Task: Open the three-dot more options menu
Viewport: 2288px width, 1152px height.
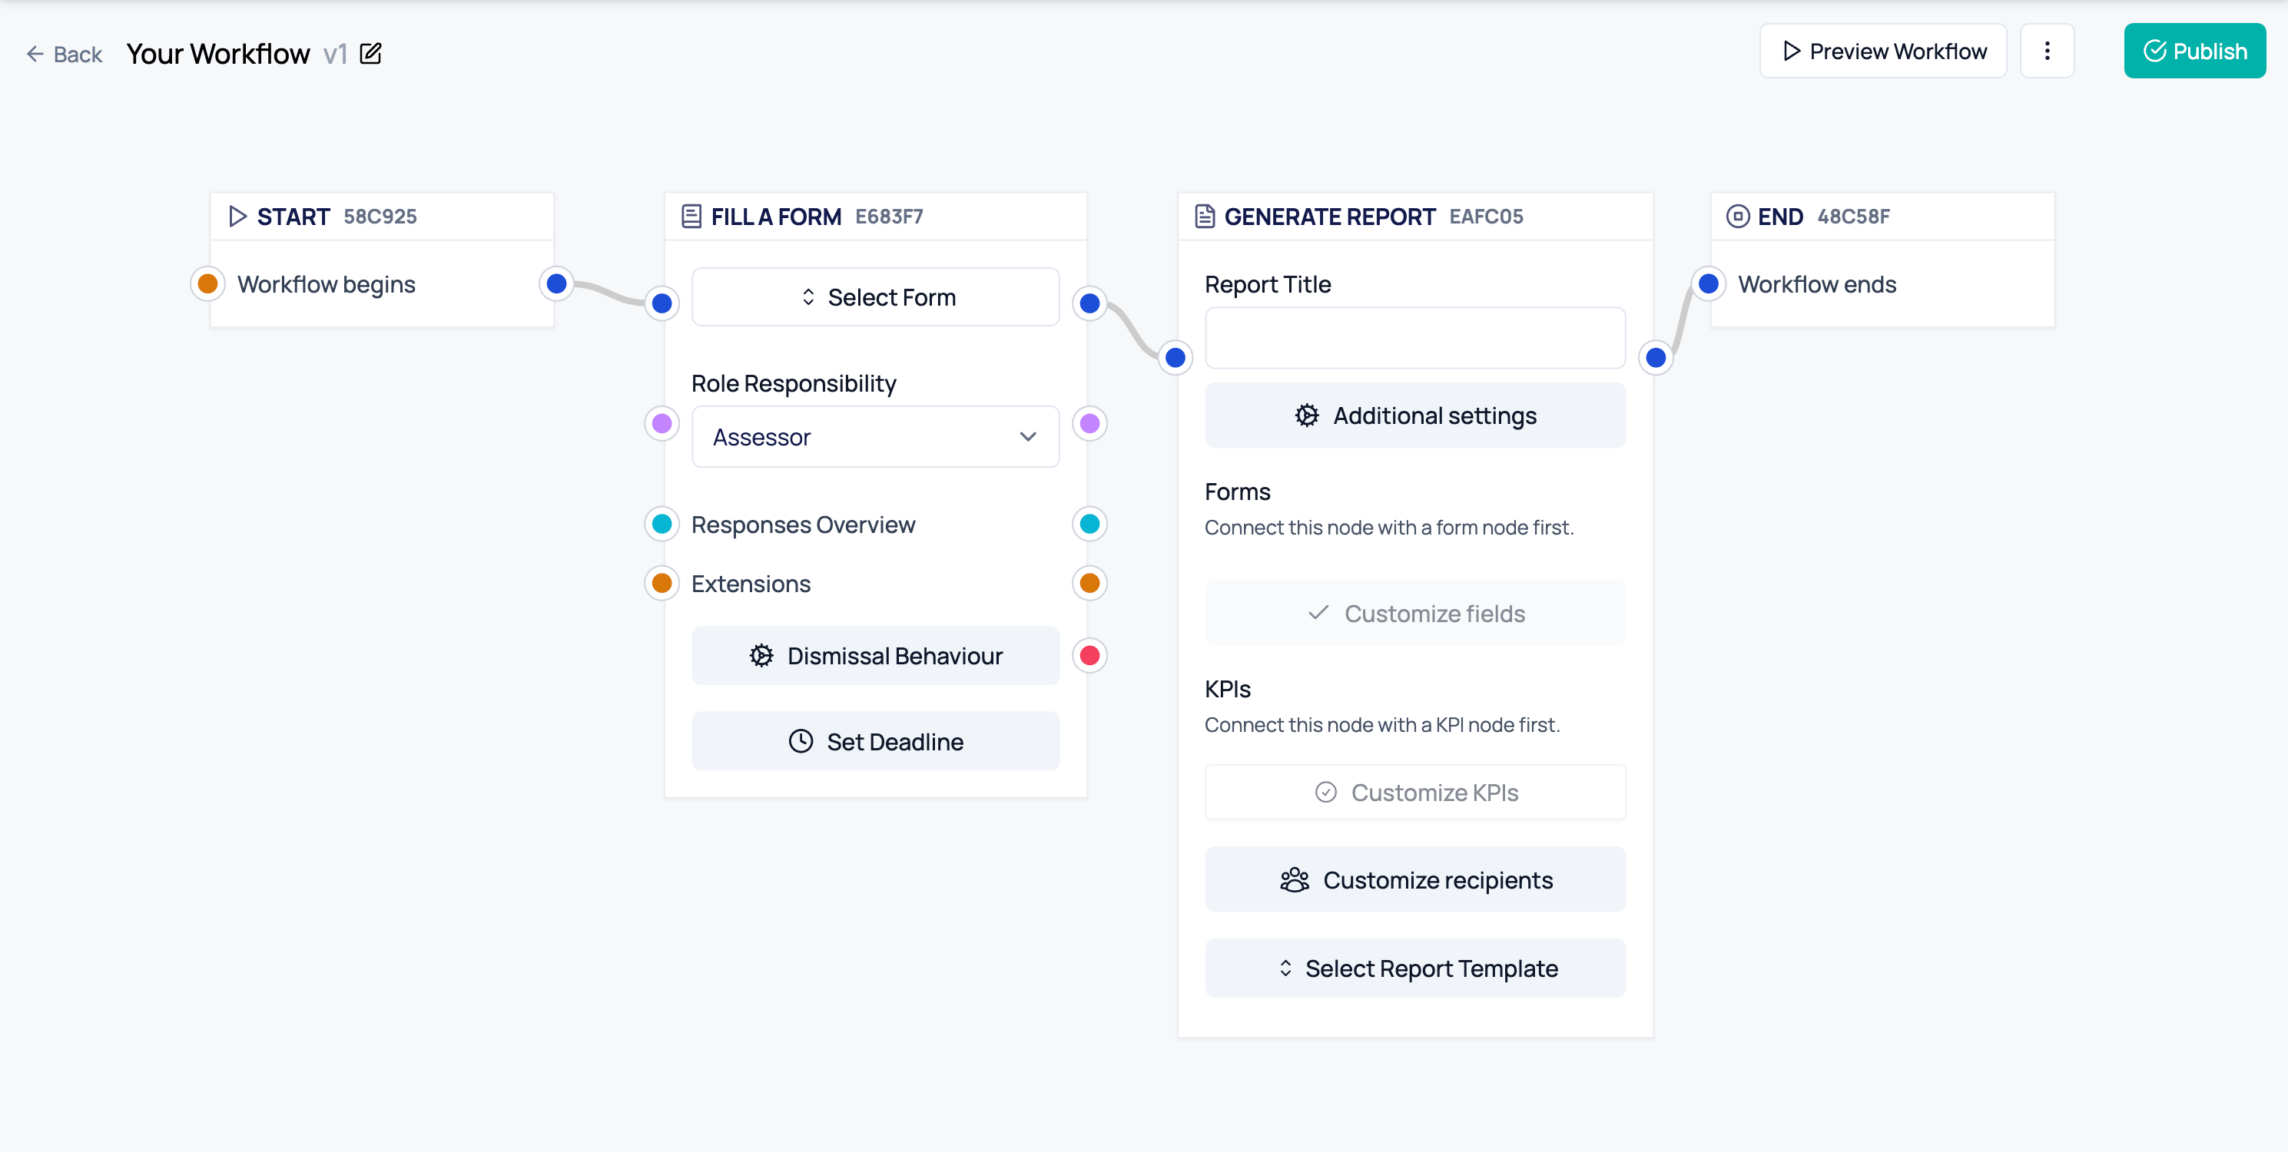Action: point(2047,51)
